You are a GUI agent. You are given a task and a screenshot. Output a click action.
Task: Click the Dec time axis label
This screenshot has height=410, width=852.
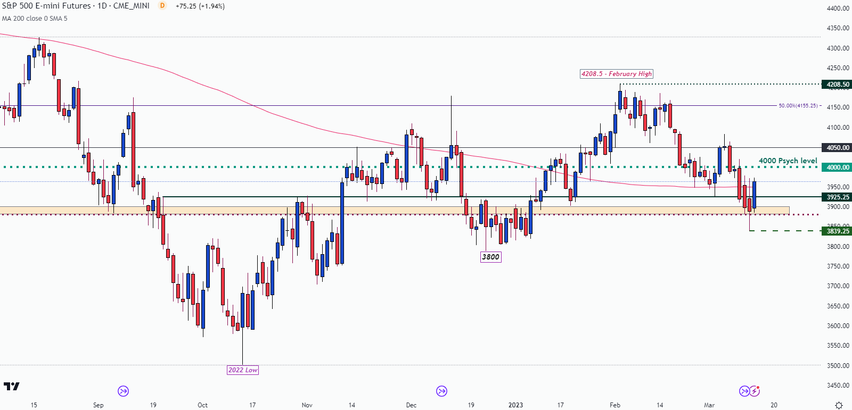411,405
